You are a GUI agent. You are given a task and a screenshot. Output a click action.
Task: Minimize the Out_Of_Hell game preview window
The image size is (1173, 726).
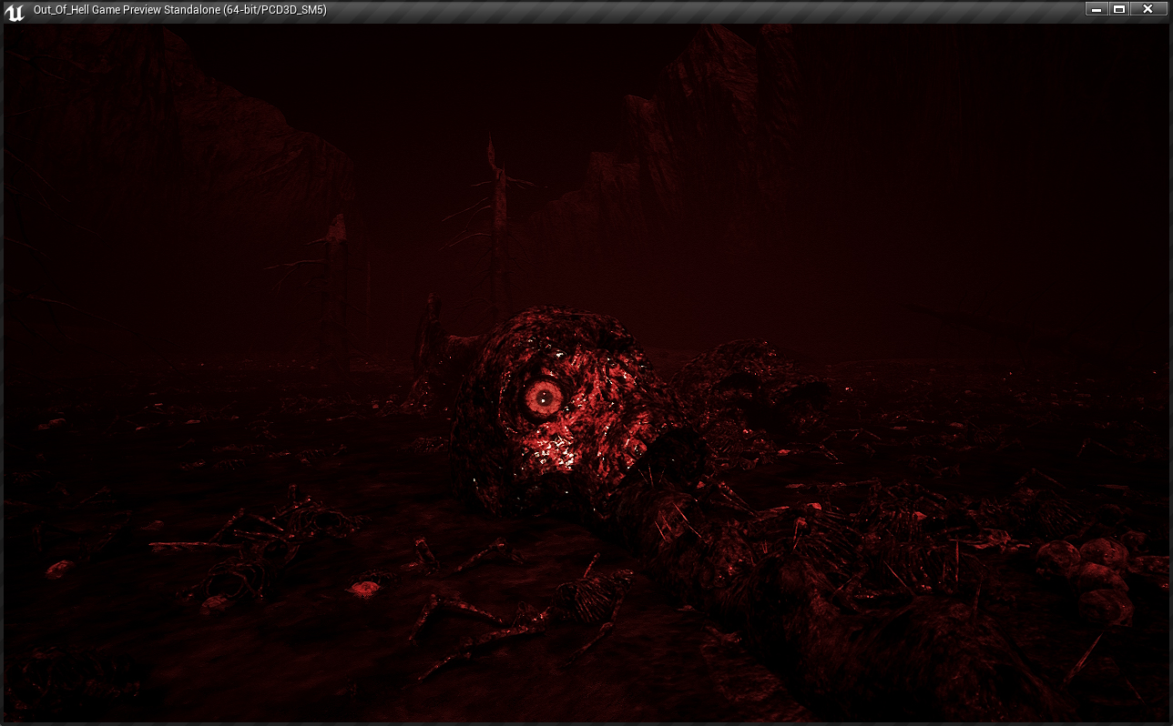click(1096, 9)
